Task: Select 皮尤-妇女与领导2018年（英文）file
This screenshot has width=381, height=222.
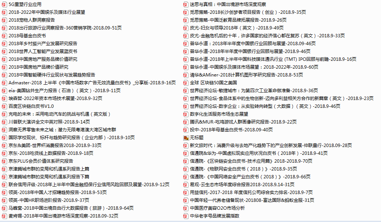Action: pyautogui.click(x=237, y=28)
